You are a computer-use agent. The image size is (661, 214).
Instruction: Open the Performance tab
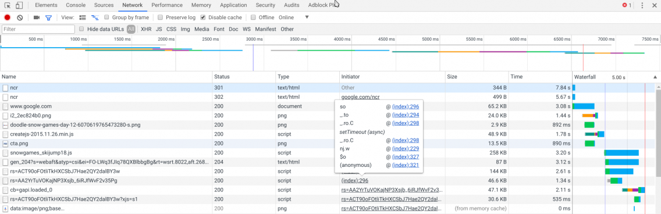(167, 5)
